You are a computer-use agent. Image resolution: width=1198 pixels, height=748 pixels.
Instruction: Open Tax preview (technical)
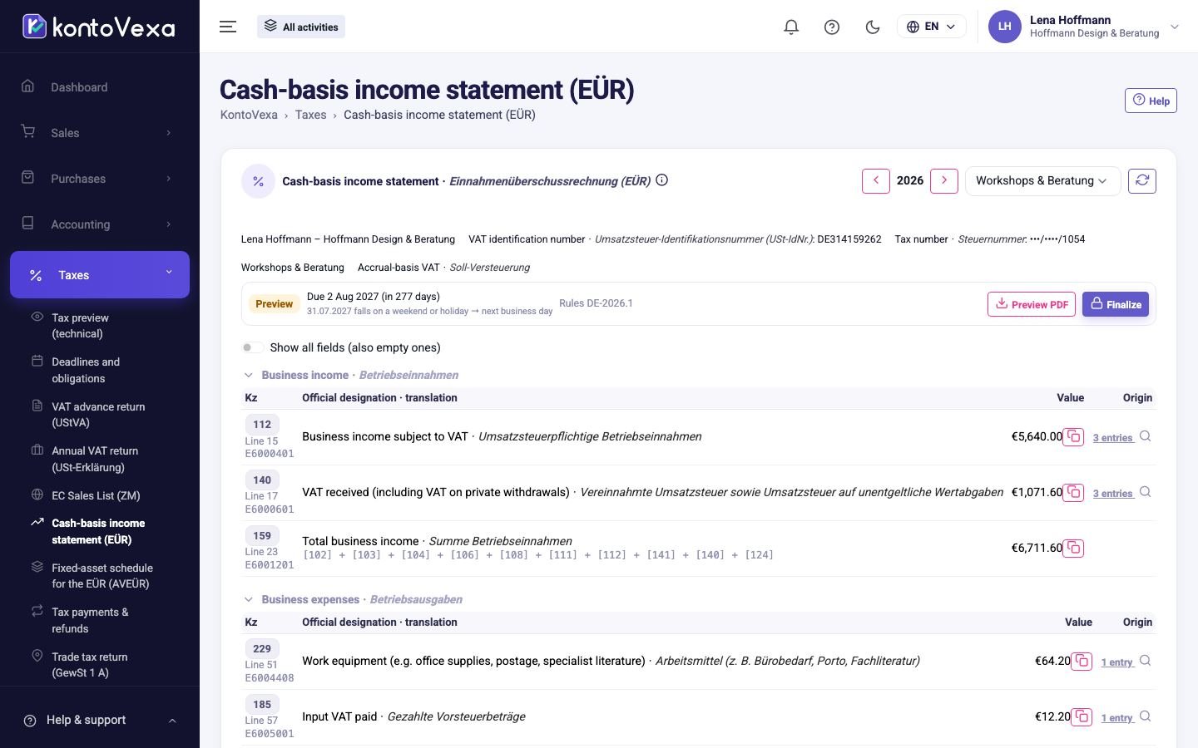80,326
